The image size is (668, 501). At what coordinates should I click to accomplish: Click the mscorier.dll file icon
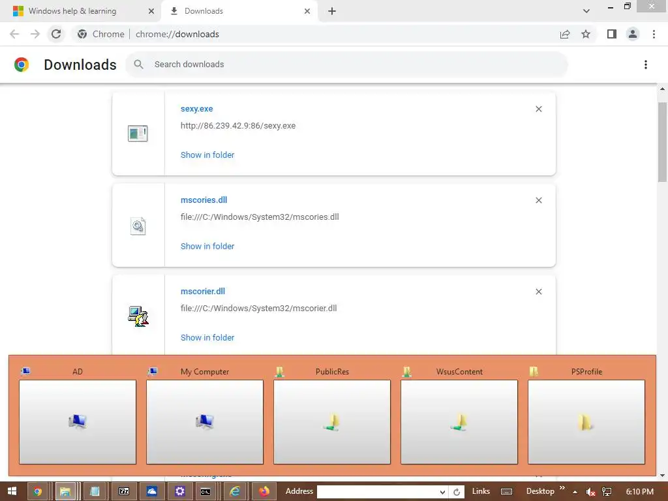tap(138, 316)
